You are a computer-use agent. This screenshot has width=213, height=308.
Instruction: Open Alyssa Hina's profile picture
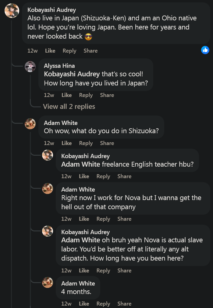tap(30, 67)
